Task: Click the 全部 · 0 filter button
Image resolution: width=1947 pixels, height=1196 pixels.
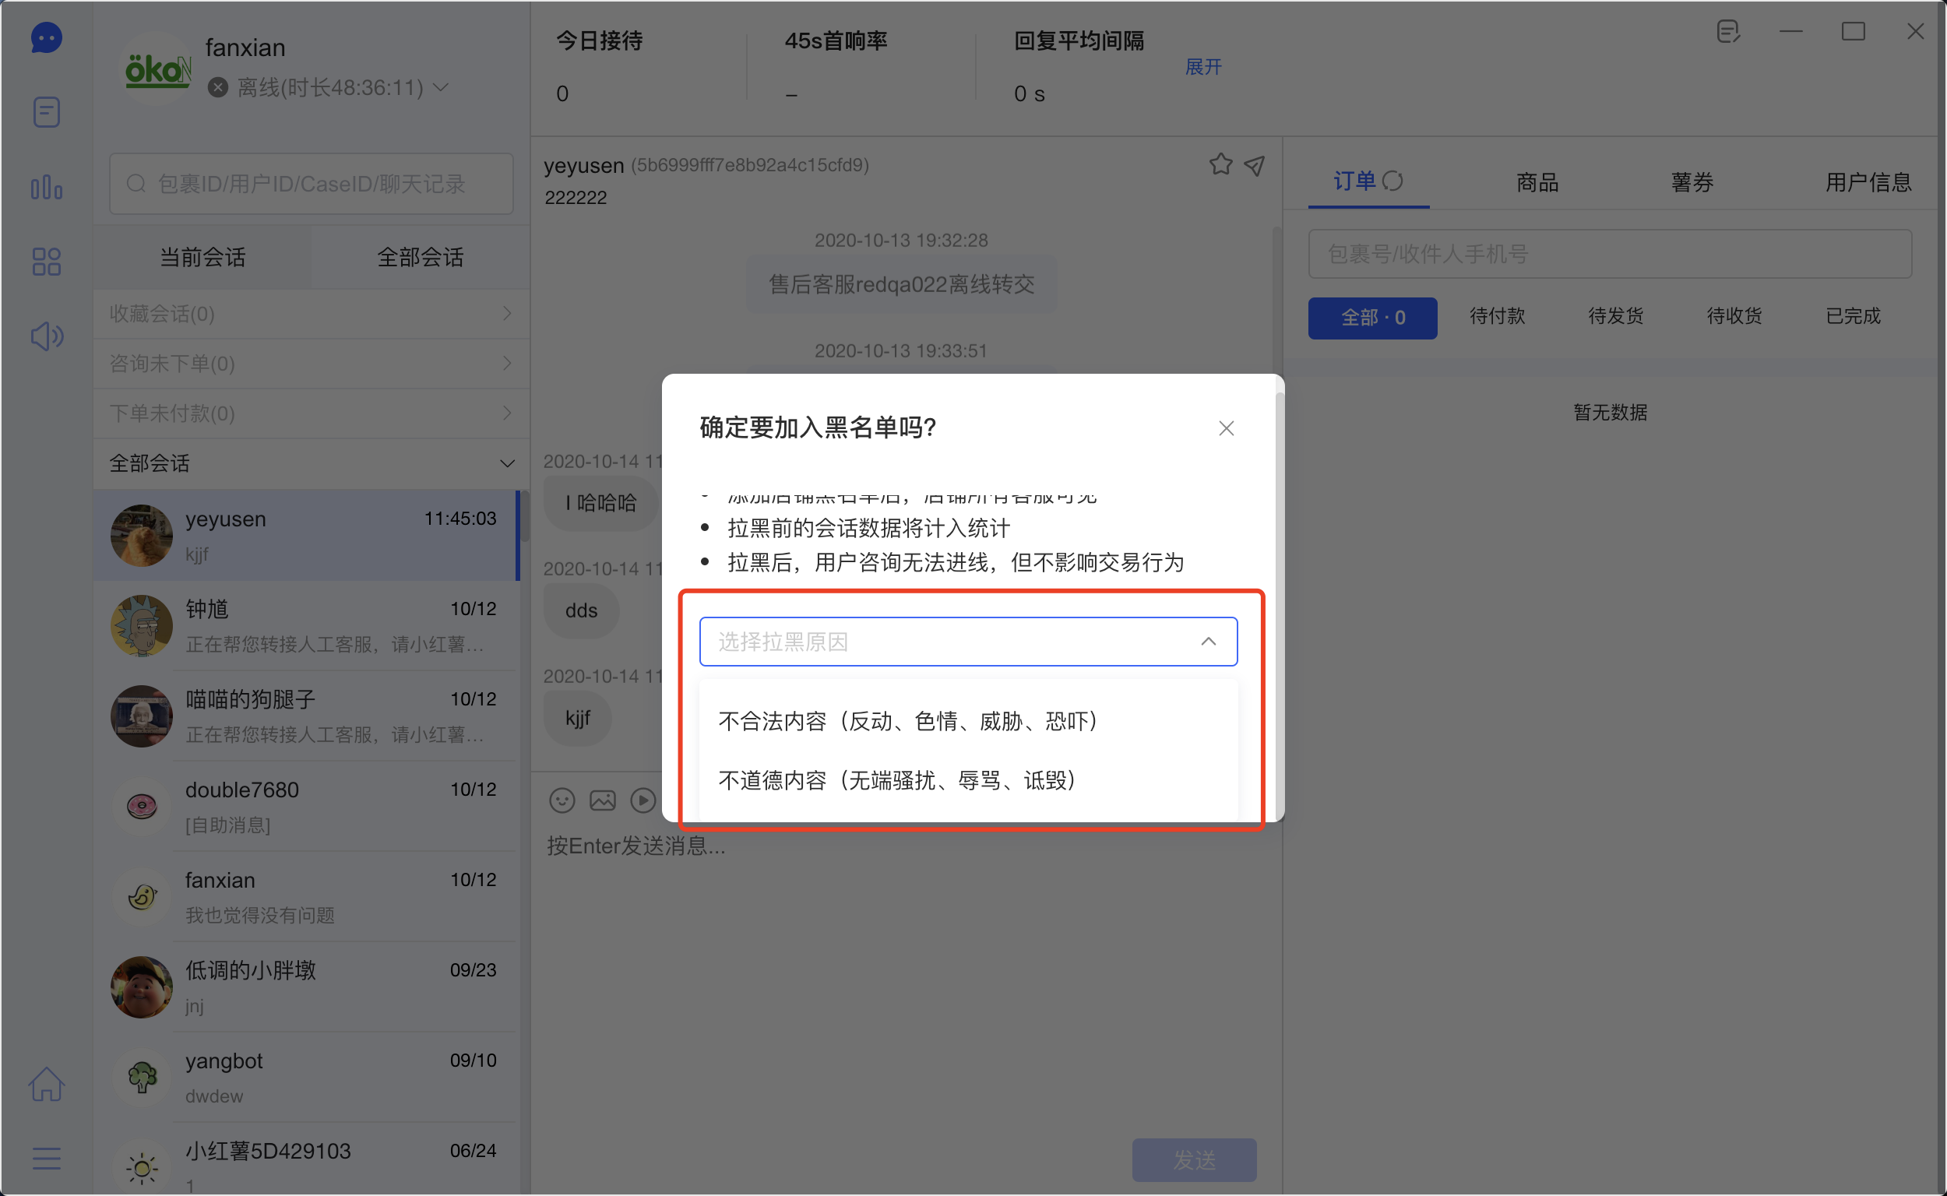Action: 1371,318
